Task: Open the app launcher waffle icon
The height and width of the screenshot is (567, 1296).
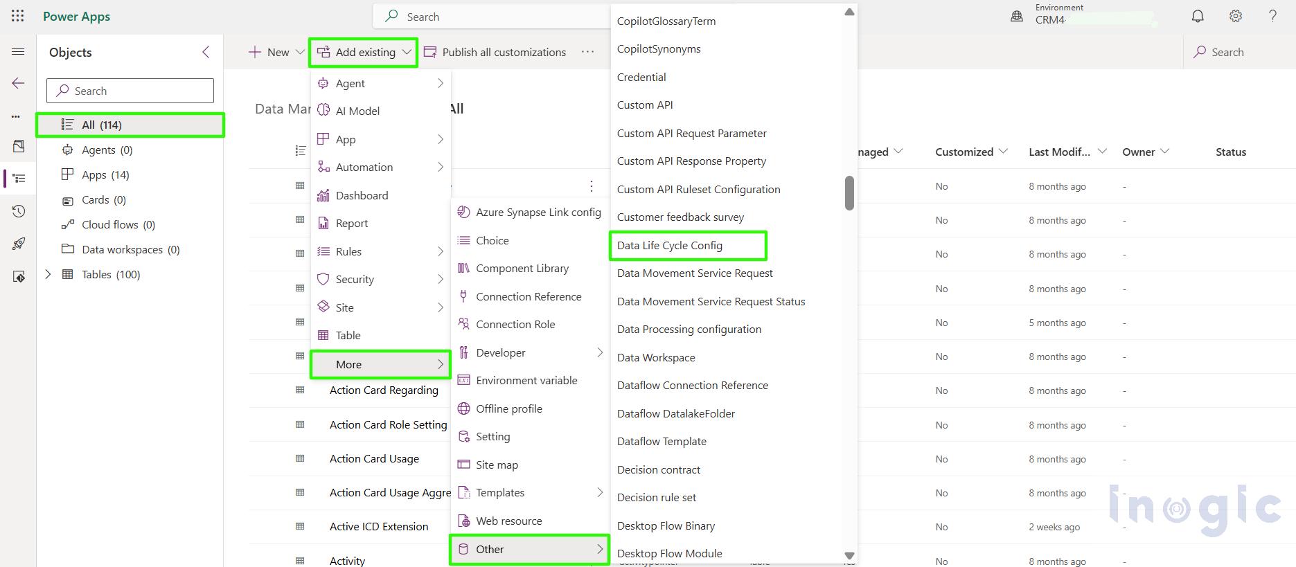Action: coord(18,16)
